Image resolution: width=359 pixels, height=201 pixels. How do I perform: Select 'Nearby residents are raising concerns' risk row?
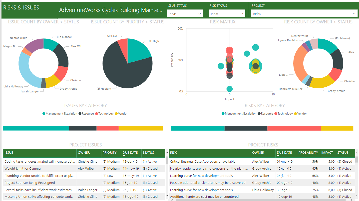point(262,168)
